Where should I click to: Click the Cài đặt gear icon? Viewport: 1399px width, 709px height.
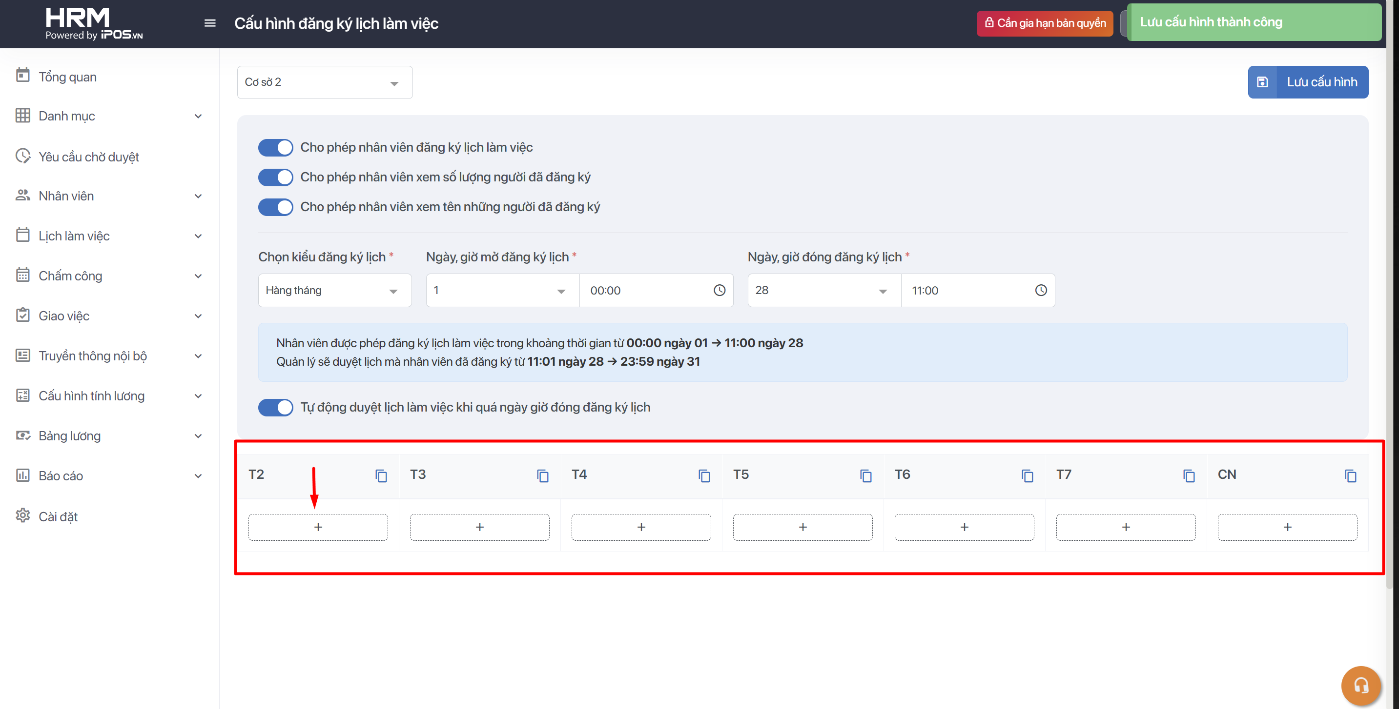pos(23,515)
